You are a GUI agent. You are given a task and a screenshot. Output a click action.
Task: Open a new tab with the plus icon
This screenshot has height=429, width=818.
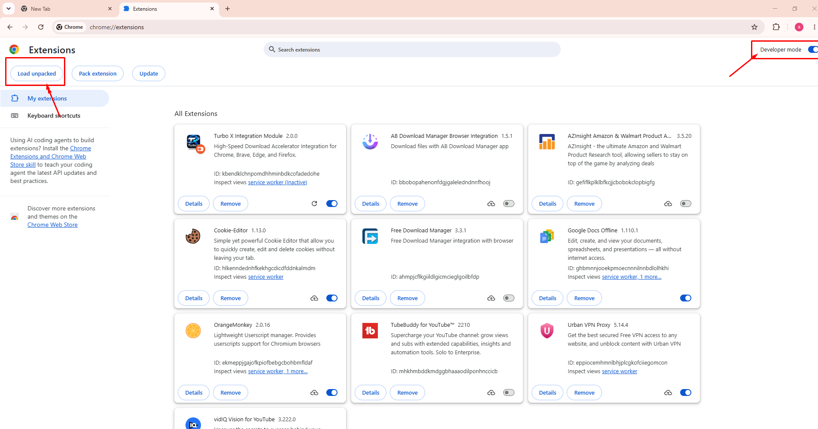(x=228, y=9)
